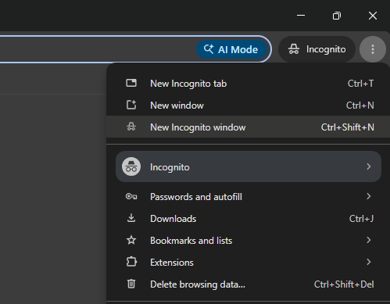
Task: Click the Incognito profile chip in the toolbar
Action: coord(317,49)
